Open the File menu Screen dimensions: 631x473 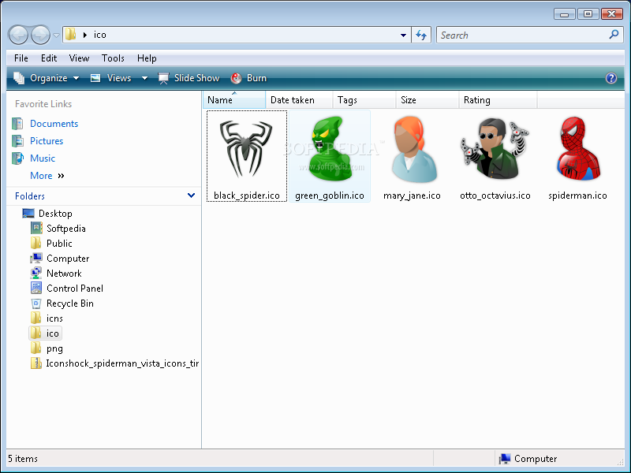(21, 58)
